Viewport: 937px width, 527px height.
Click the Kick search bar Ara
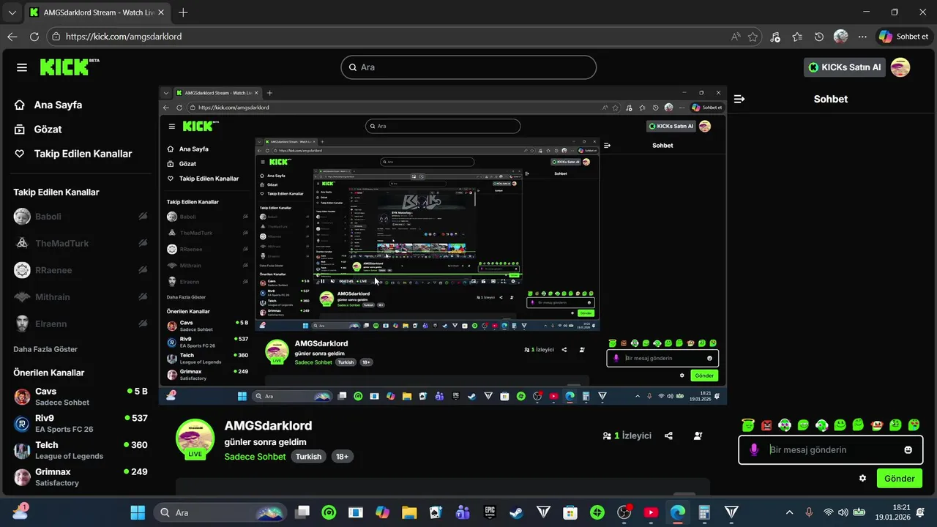point(468,67)
